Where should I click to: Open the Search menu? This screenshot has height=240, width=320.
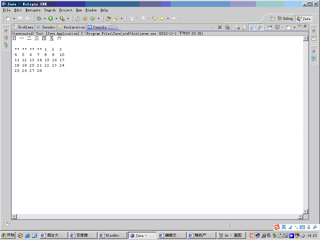50,10
